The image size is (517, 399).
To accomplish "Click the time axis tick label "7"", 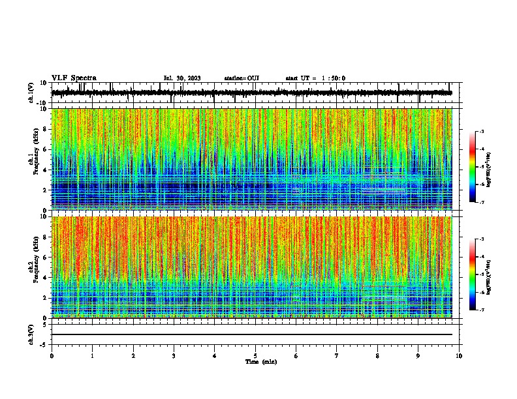I will pyautogui.click(x=337, y=356).
